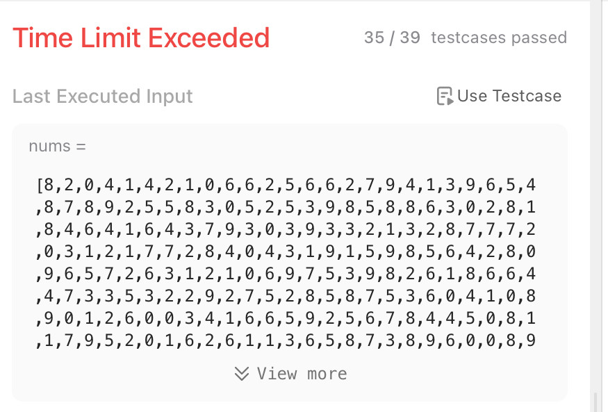Click the array line starting with ,8,4,6,4
Viewport: 608px width, 412px height.
[285, 230]
